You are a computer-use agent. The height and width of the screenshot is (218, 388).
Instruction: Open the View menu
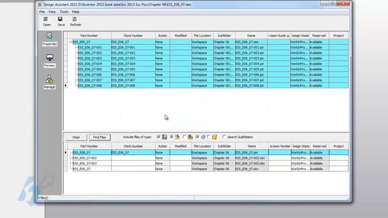pyautogui.click(x=52, y=12)
